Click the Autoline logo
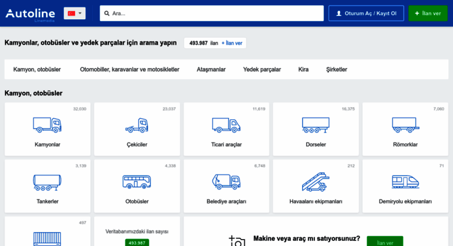Image resolution: width=453 pixels, height=246 pixels. (x=30, y=14)
